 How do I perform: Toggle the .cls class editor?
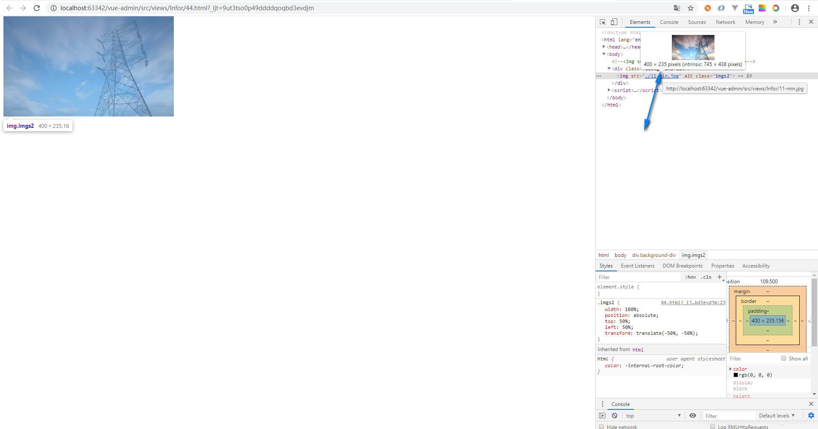(x=706, y=277)
